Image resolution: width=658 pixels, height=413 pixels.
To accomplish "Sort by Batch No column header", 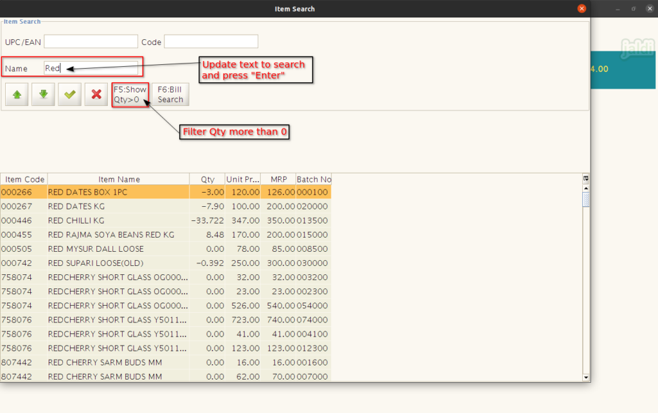I will 314,179.
